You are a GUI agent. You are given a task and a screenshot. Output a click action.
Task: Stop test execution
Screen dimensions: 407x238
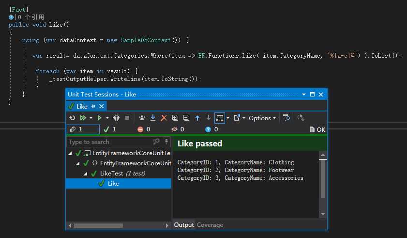click(x=127, y=118)
